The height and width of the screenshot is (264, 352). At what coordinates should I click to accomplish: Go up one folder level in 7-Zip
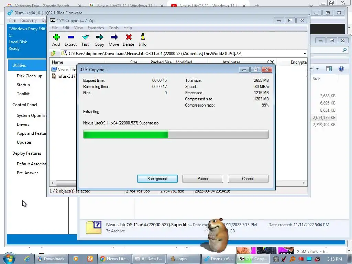point(54,53)
